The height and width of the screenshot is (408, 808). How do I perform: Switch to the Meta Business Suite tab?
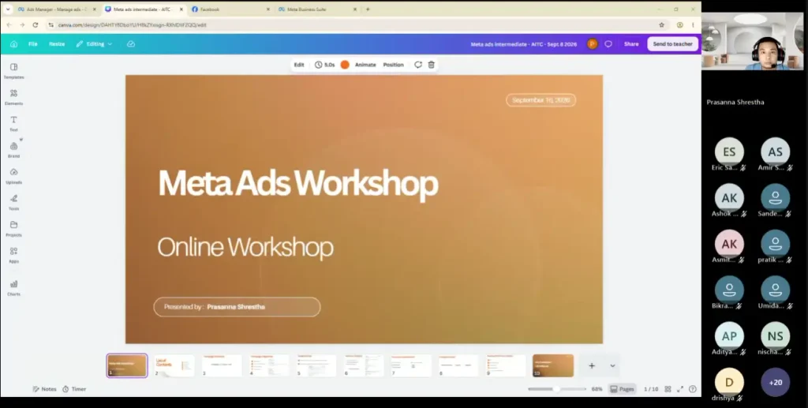[317, 9]
